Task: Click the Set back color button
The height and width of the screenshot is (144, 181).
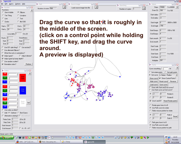Action: 28,103
